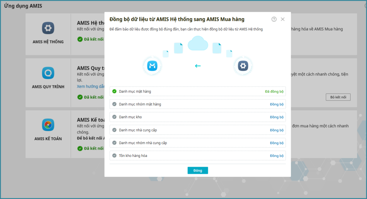This screenshot has height=199, width=367.
Task: Click the cloud illustration icon
Action: 198,43
